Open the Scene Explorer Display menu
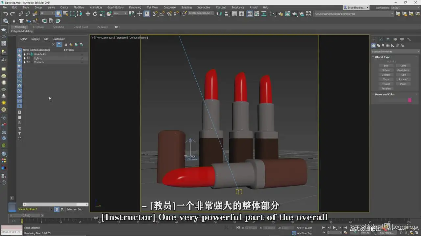The height and width of the screenshot is (236, 421). [x=36, y=39]
